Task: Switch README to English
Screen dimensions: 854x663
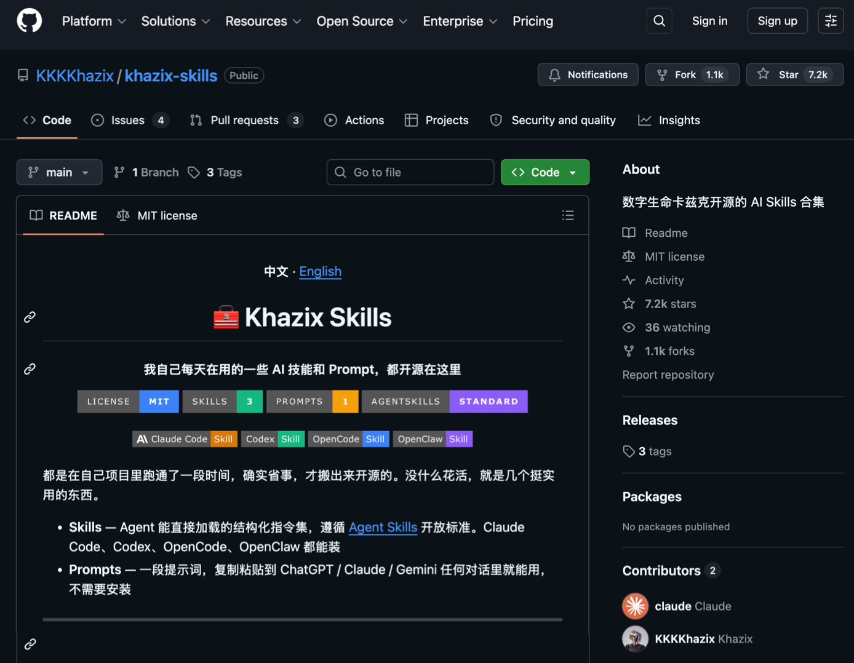Action: (320, 271)
